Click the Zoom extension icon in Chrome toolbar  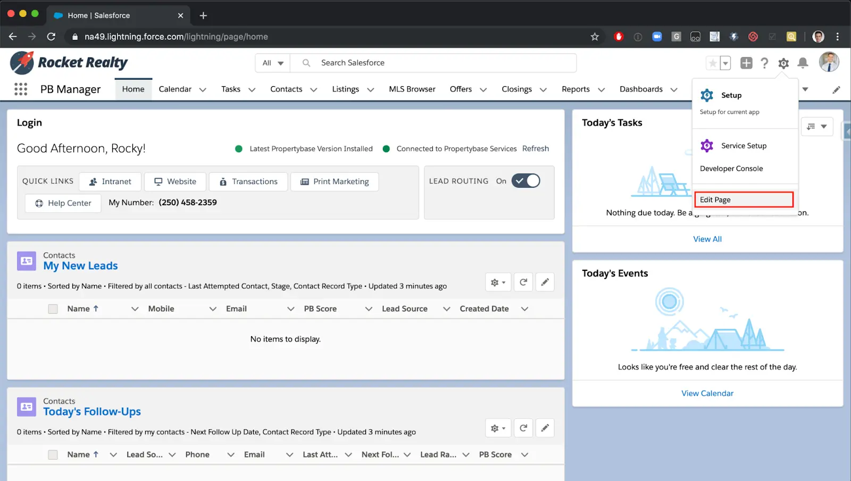coord(657,37)
